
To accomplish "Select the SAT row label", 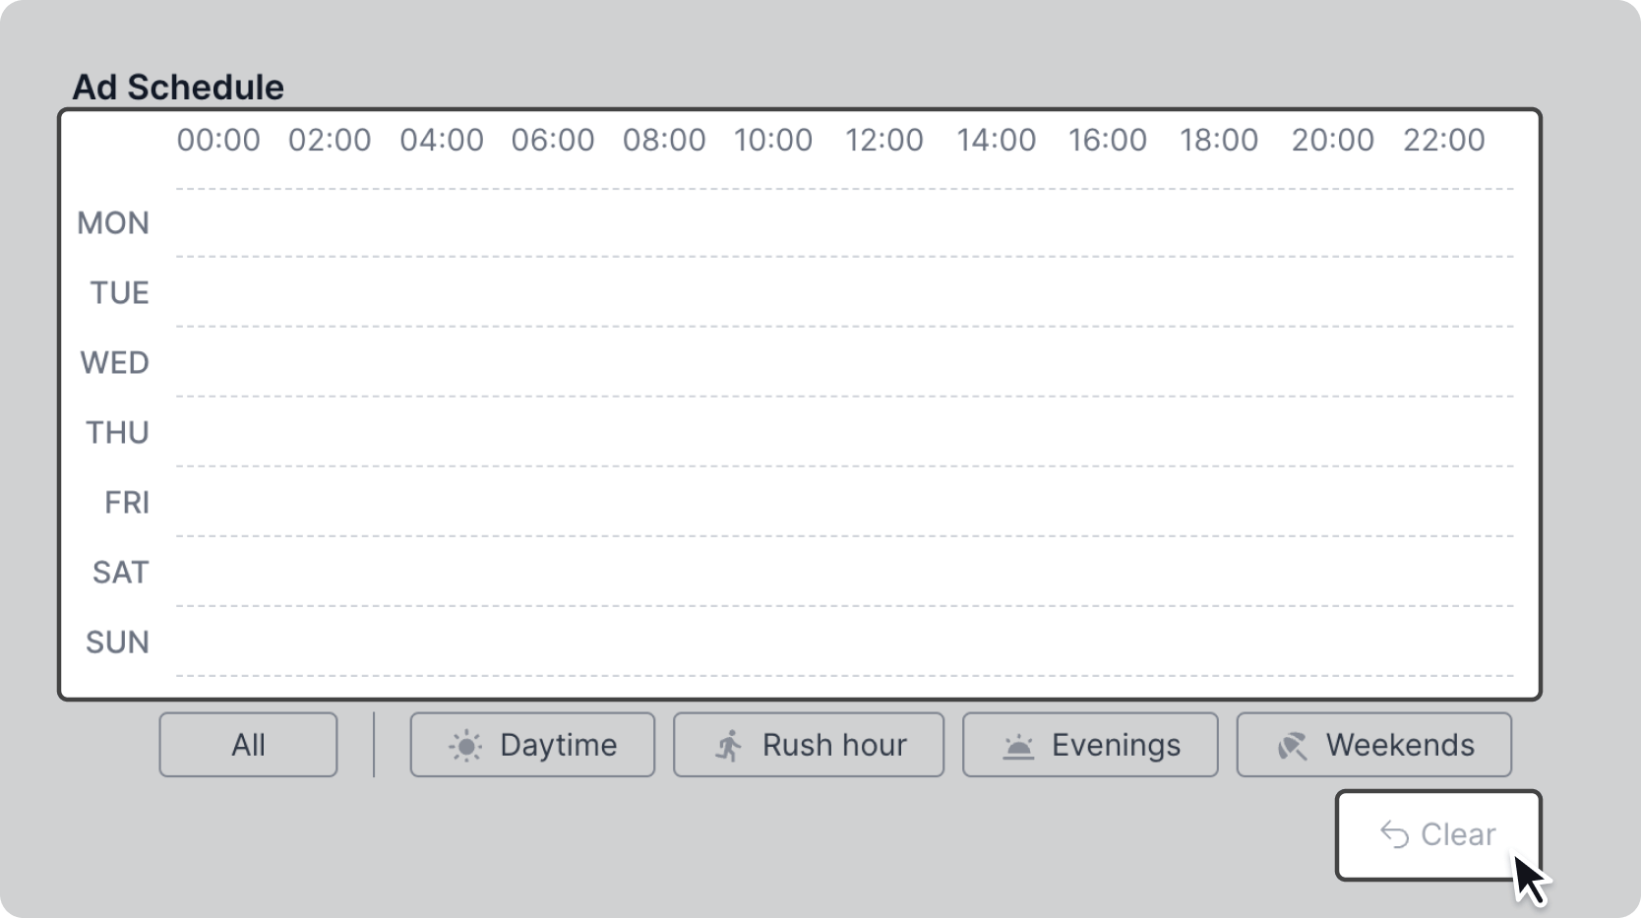I will (x=120, y=573).
